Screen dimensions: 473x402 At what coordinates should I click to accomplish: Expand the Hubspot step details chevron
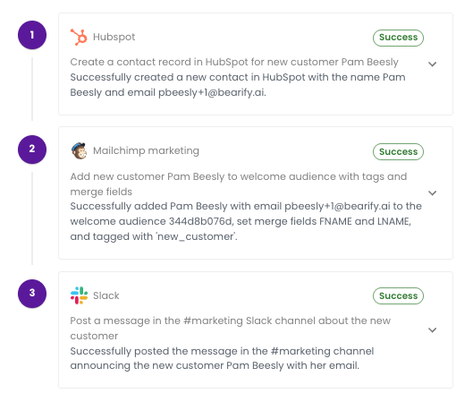[x=432, y=64]
